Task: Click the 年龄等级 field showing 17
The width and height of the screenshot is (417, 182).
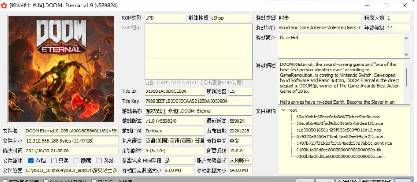Action: pyautogui.click(x=398, y=28)
